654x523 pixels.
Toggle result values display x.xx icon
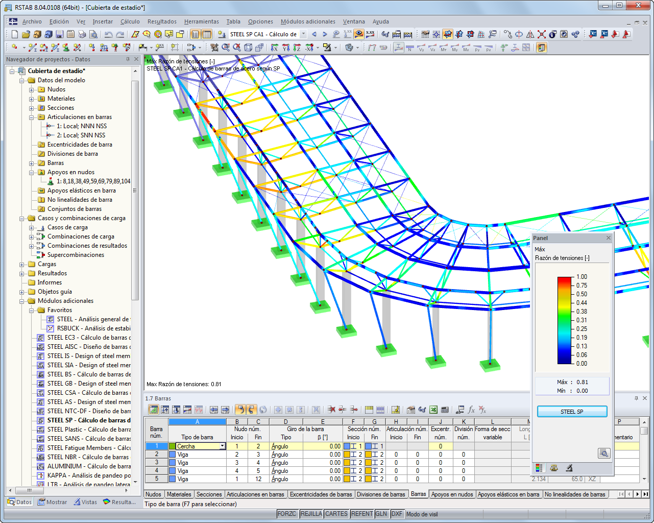[x=370, y=34]
